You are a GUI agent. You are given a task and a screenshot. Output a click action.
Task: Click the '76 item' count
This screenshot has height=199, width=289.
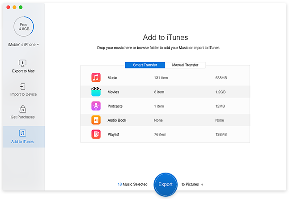tap(160, 135)
